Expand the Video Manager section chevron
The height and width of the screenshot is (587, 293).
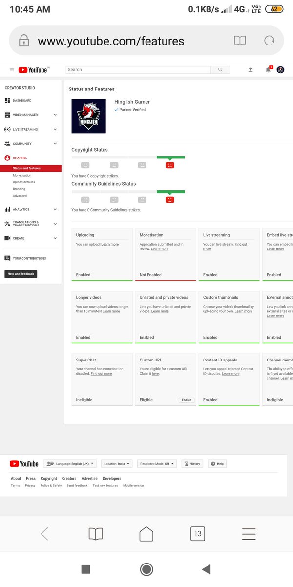[55, 115]
